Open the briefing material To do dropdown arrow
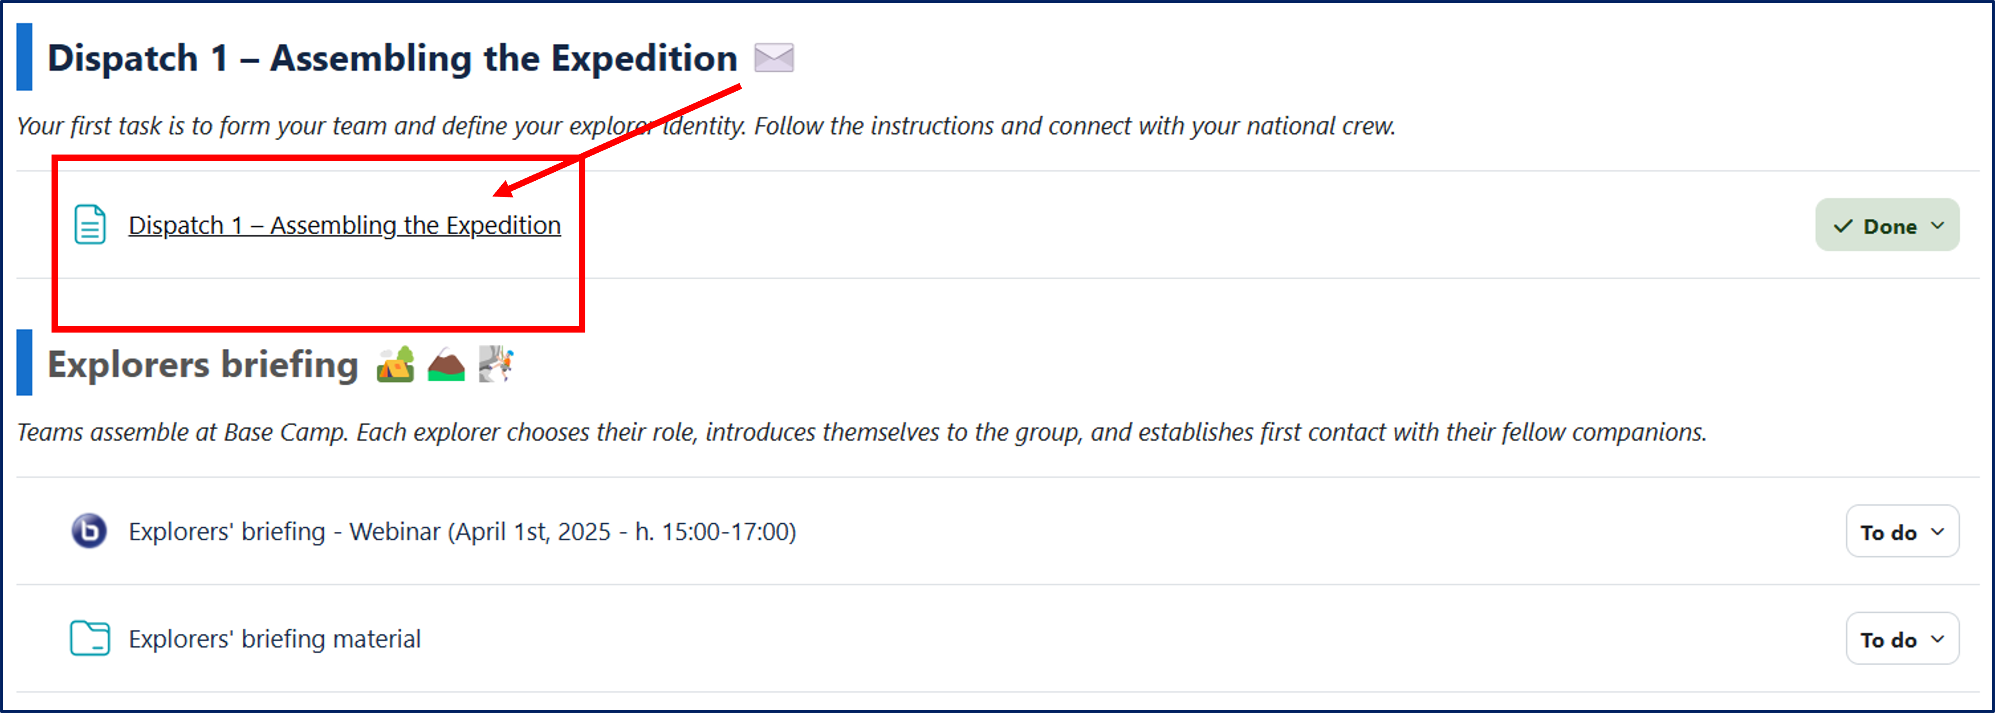Viewport: 1995px width, 713px height. coord(1938,639)
